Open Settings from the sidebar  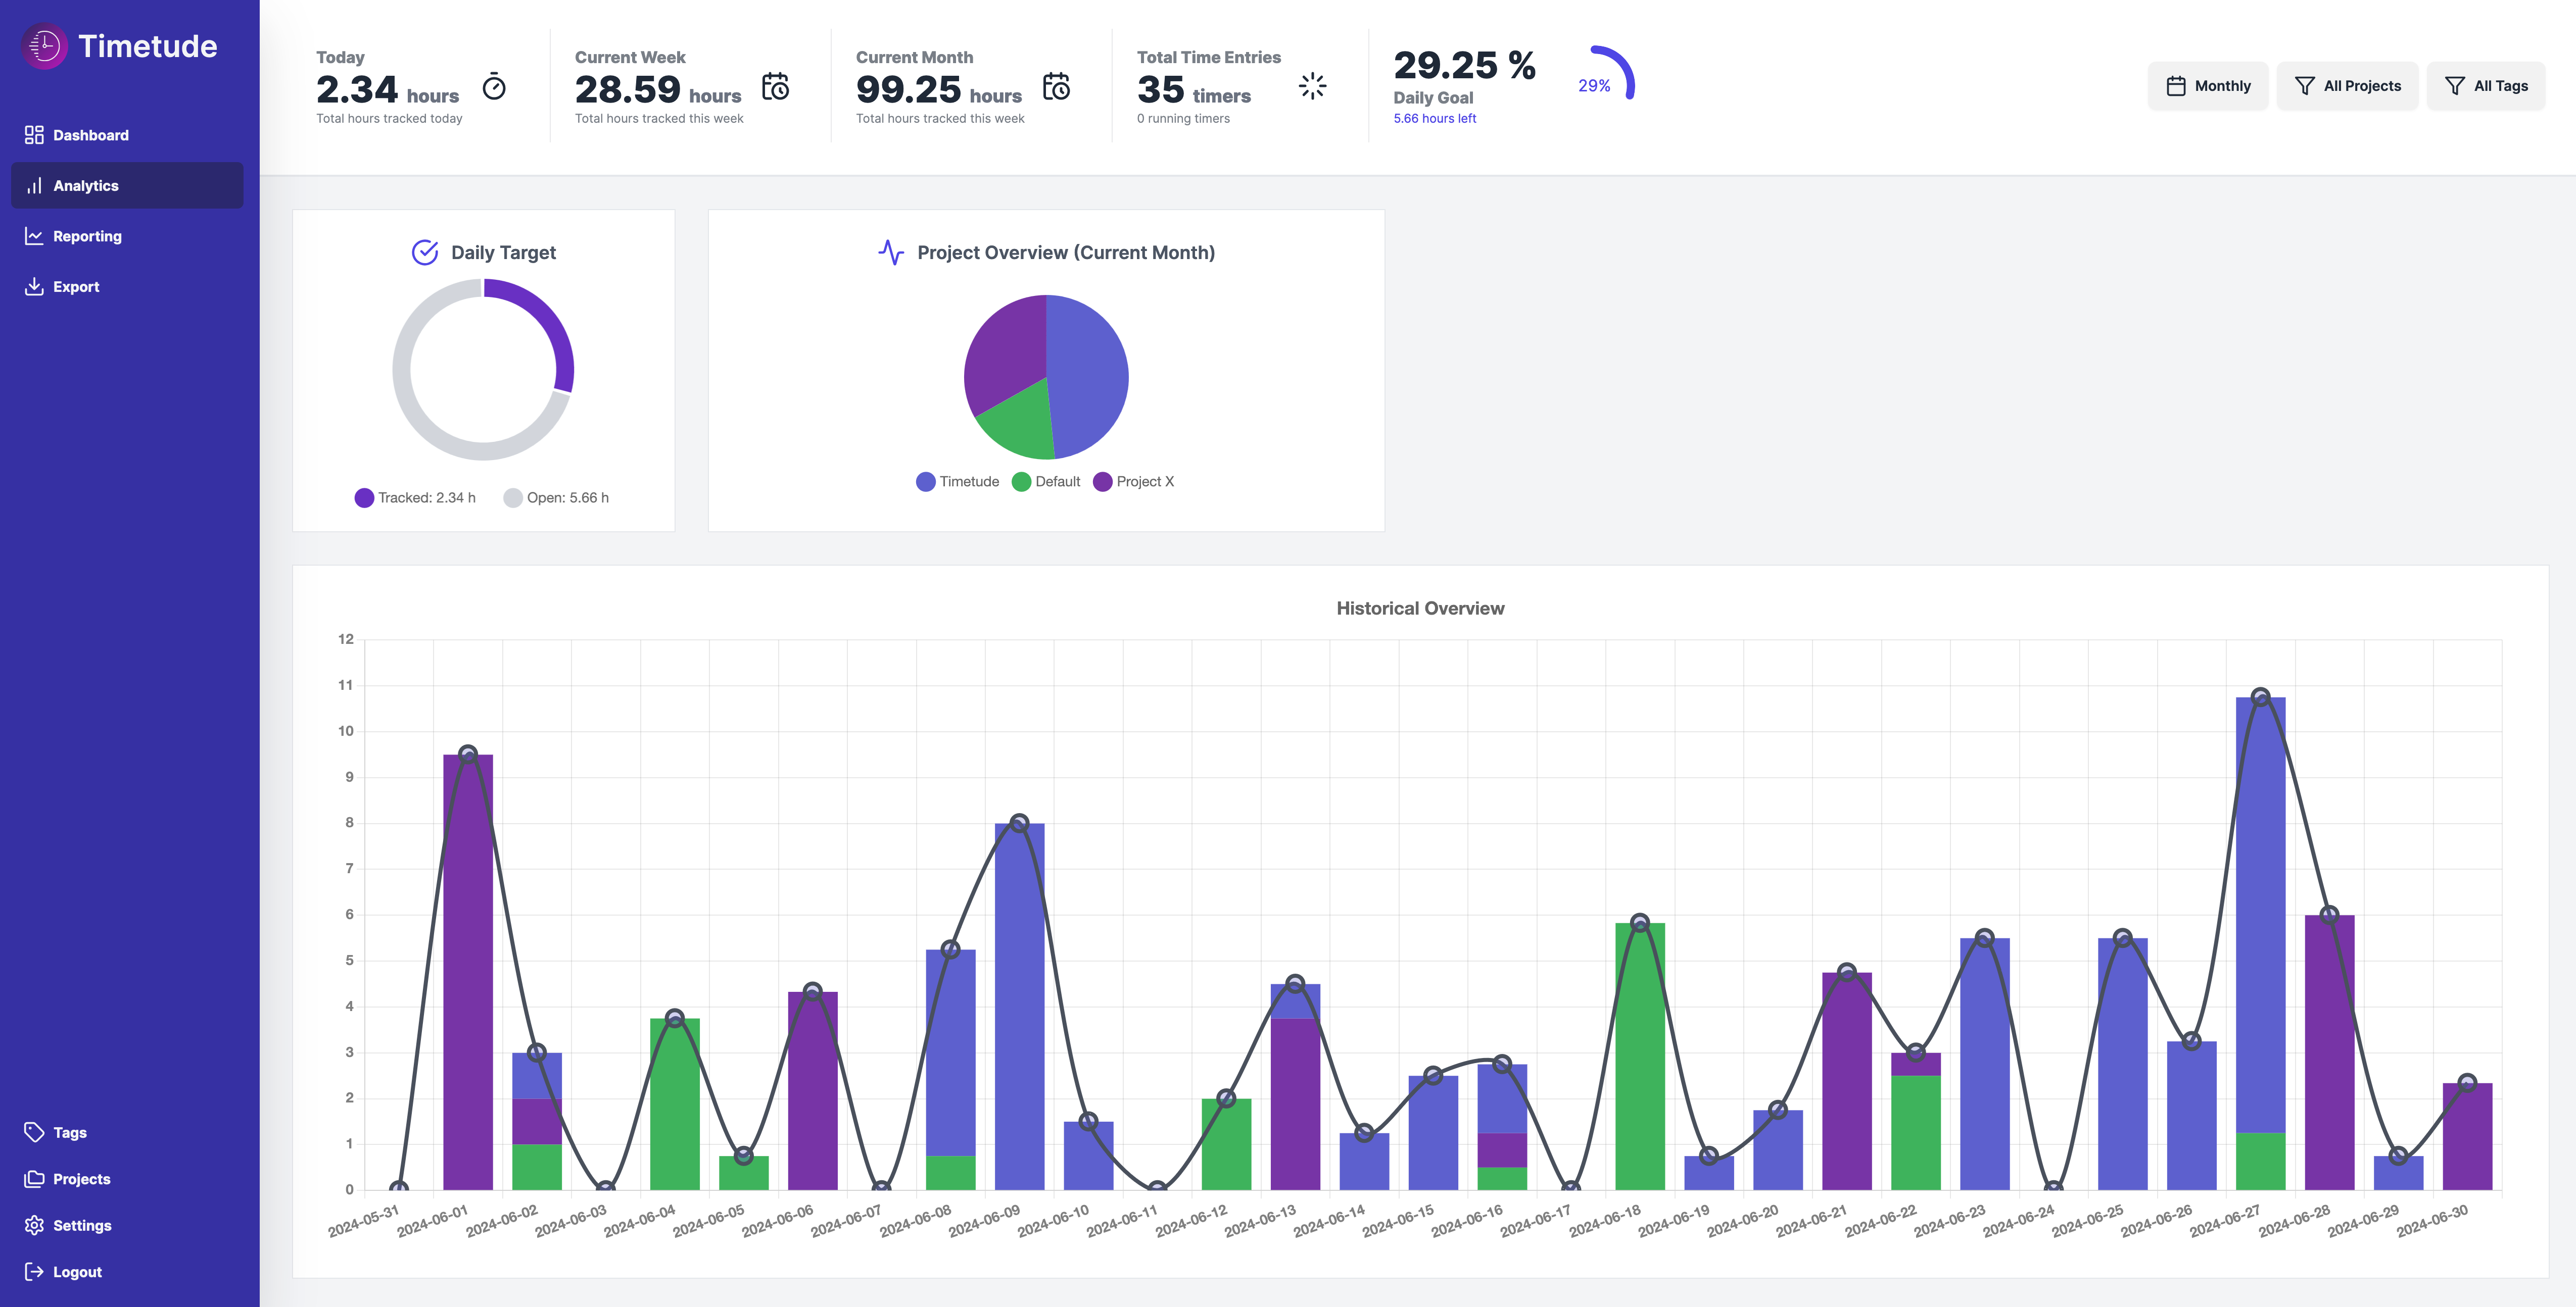tap(127, 1225)
